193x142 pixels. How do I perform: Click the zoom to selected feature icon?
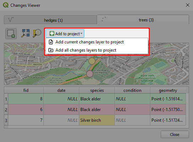pos(37,33)
